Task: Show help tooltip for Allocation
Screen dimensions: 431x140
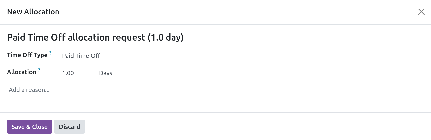Action: tap(39, 70)
